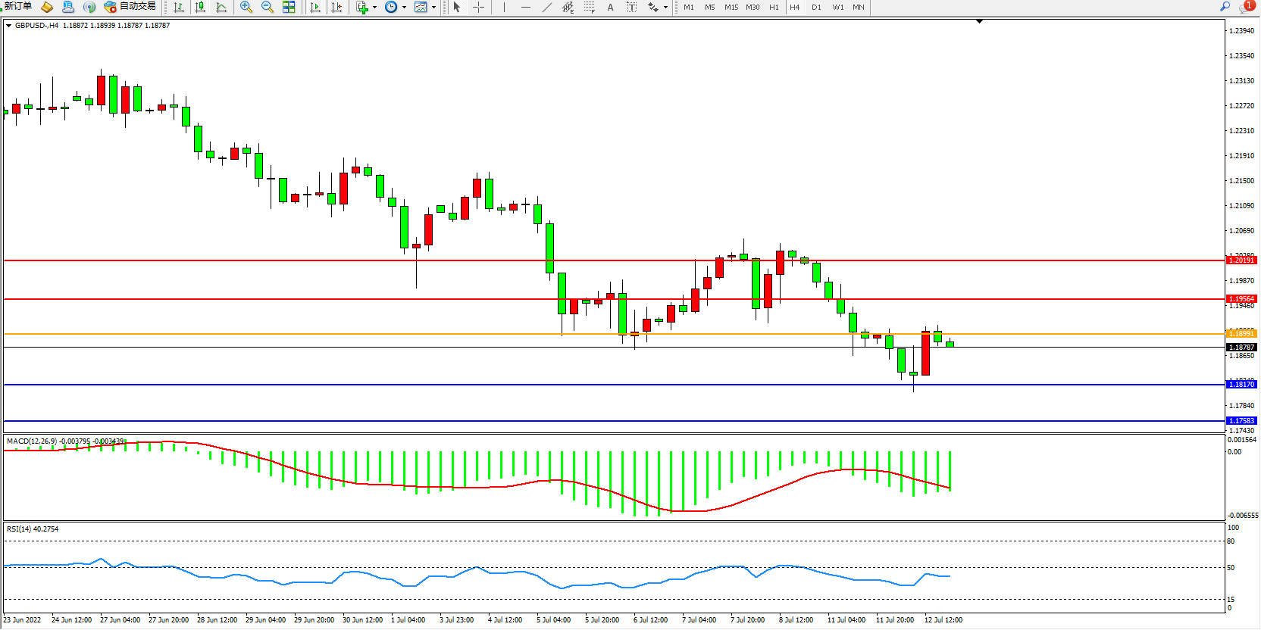Pick the horizontal line drawing tool
The image size is (1261, 630).
point(525,7)
